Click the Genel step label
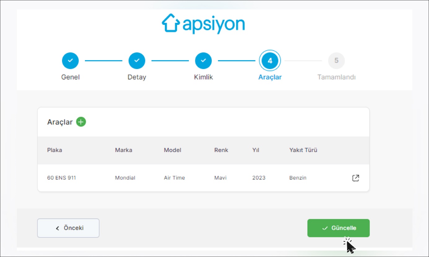Image resolution: width=429 pixels, height=257 pixels. (70, 77)
